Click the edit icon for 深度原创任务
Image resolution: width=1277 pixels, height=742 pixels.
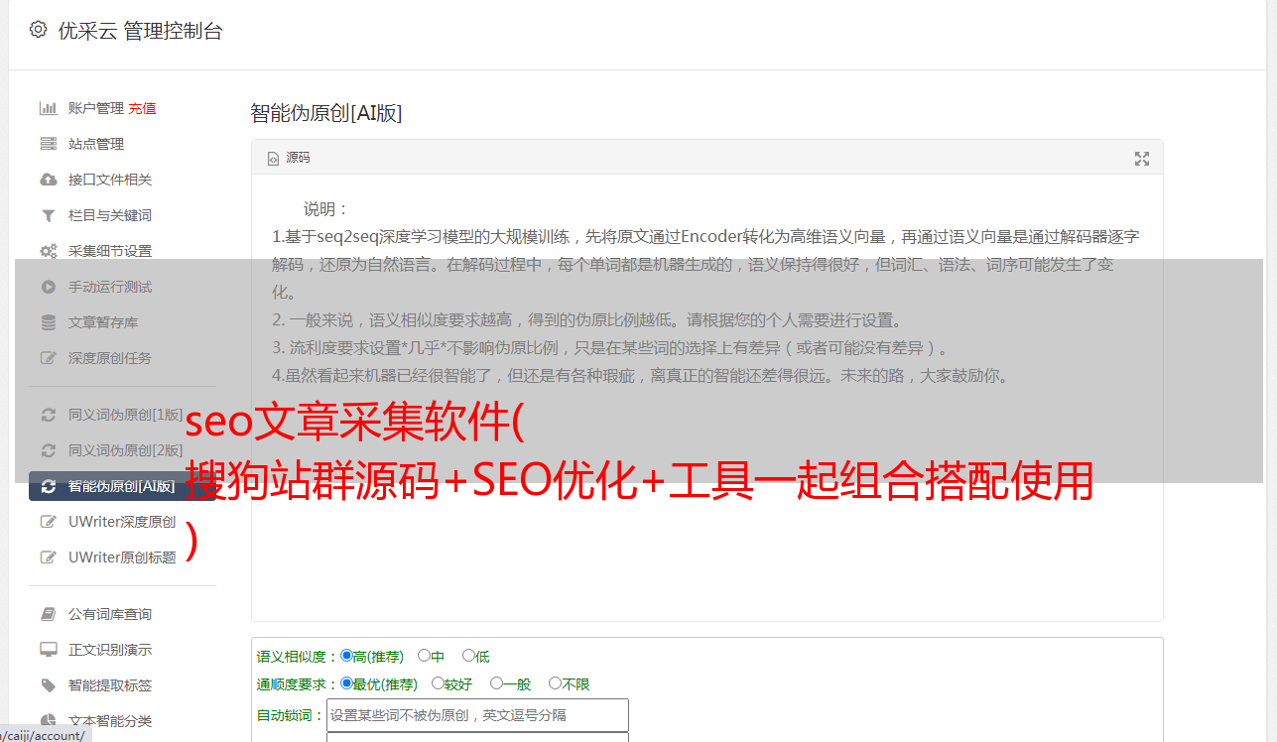click(48, 358)
